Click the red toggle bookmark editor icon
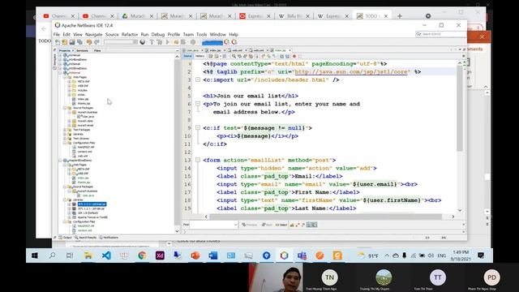 click(294, 56)
